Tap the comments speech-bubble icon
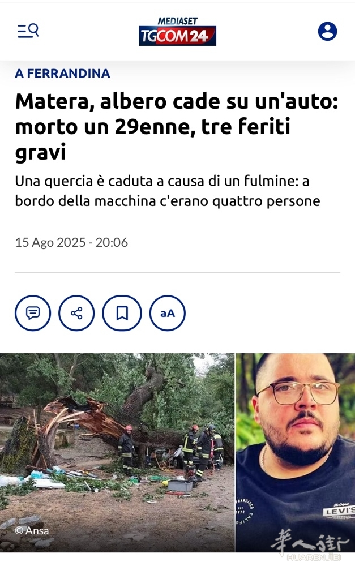This screenshot has height=566, width=355. coord(33,313)
